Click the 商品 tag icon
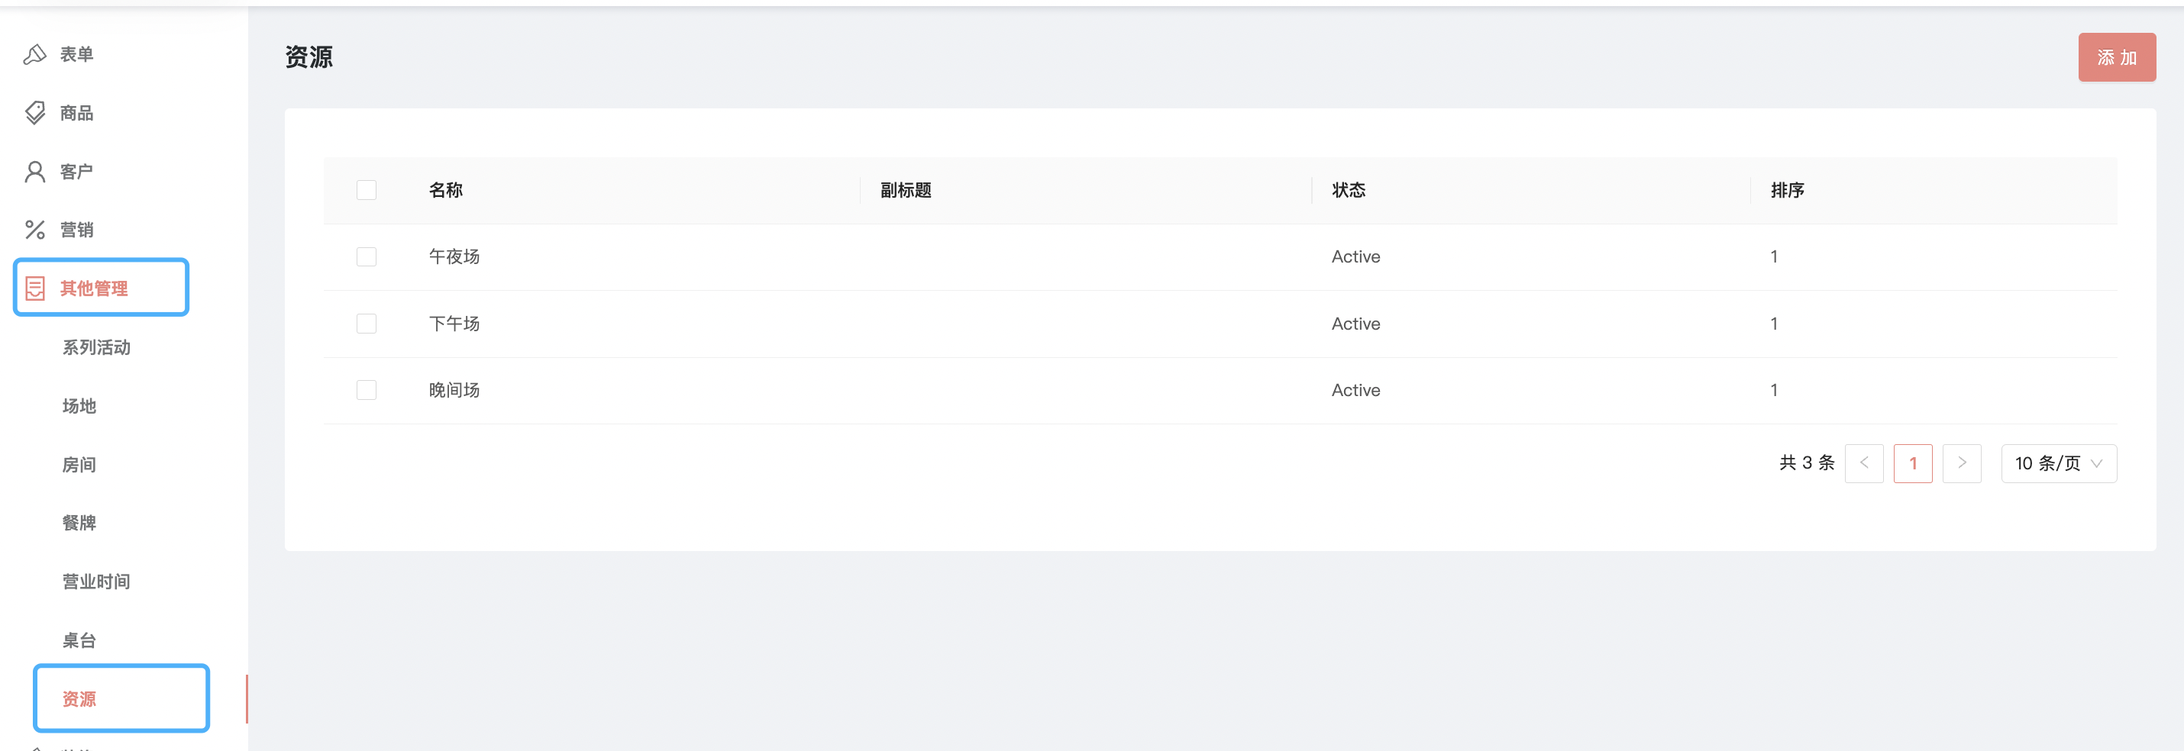Viewport: 2184px width, 751px height. click(35, 113)
